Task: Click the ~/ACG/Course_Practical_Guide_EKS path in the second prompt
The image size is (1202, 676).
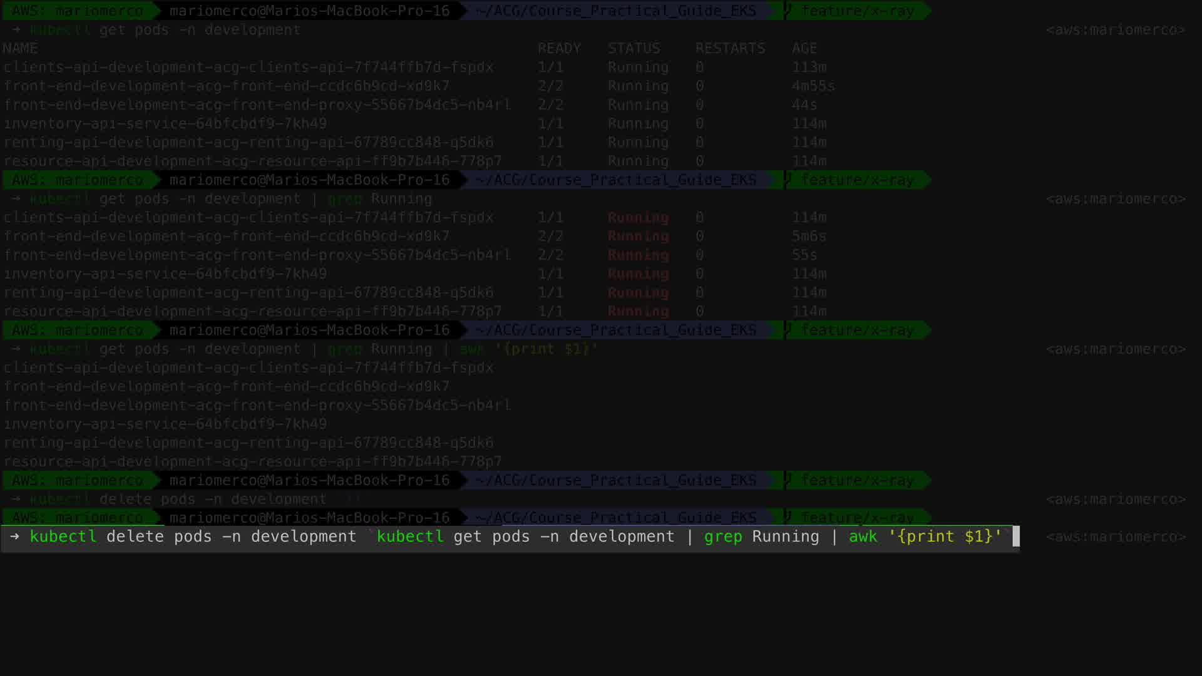Action: click(x=615, y=180)
